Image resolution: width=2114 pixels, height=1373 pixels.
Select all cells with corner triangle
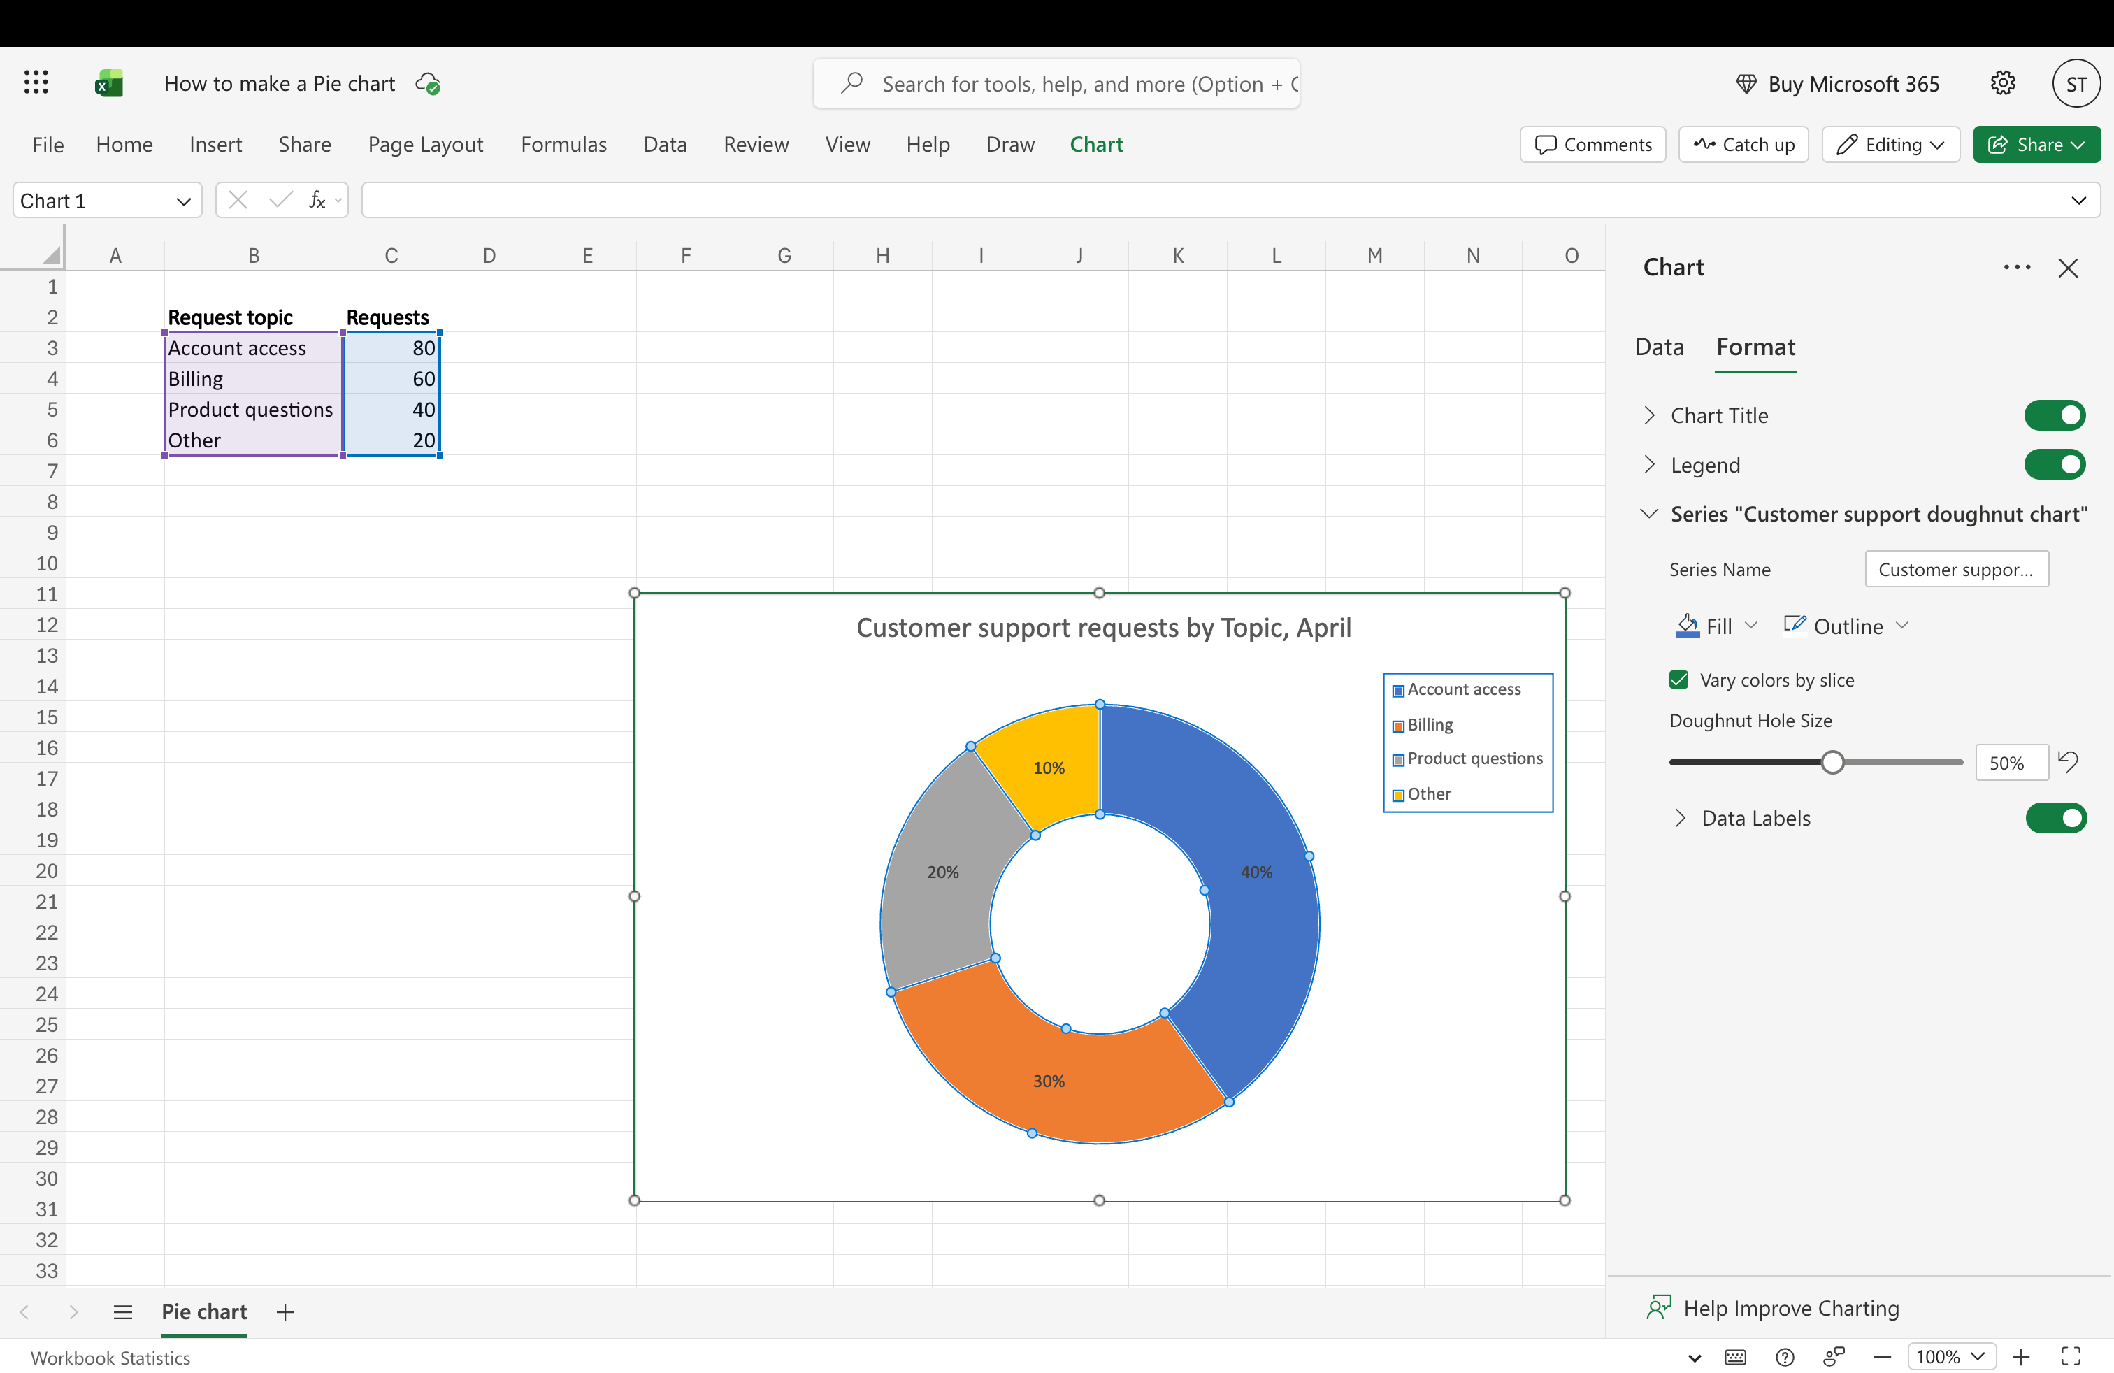point(50,255)
